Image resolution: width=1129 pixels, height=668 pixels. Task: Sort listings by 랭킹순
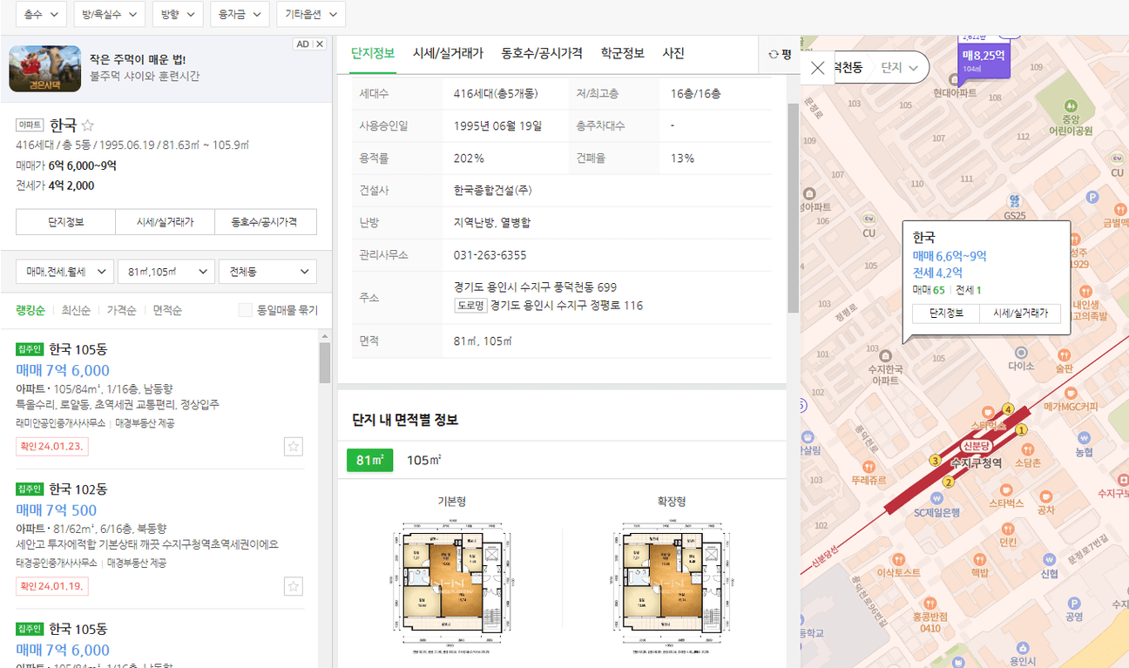30,310
